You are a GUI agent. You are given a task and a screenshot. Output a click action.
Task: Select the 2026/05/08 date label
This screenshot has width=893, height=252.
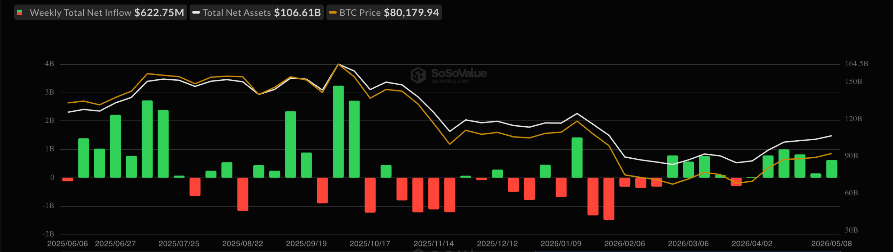coord(832,244)
